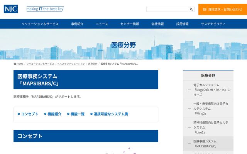Open 資料請求・お問い合わせ button
Viewport: 247px width, 154px height.
click(223, 9)
